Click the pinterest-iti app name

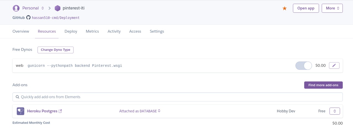pyautogui.click(x=74, y=8)
